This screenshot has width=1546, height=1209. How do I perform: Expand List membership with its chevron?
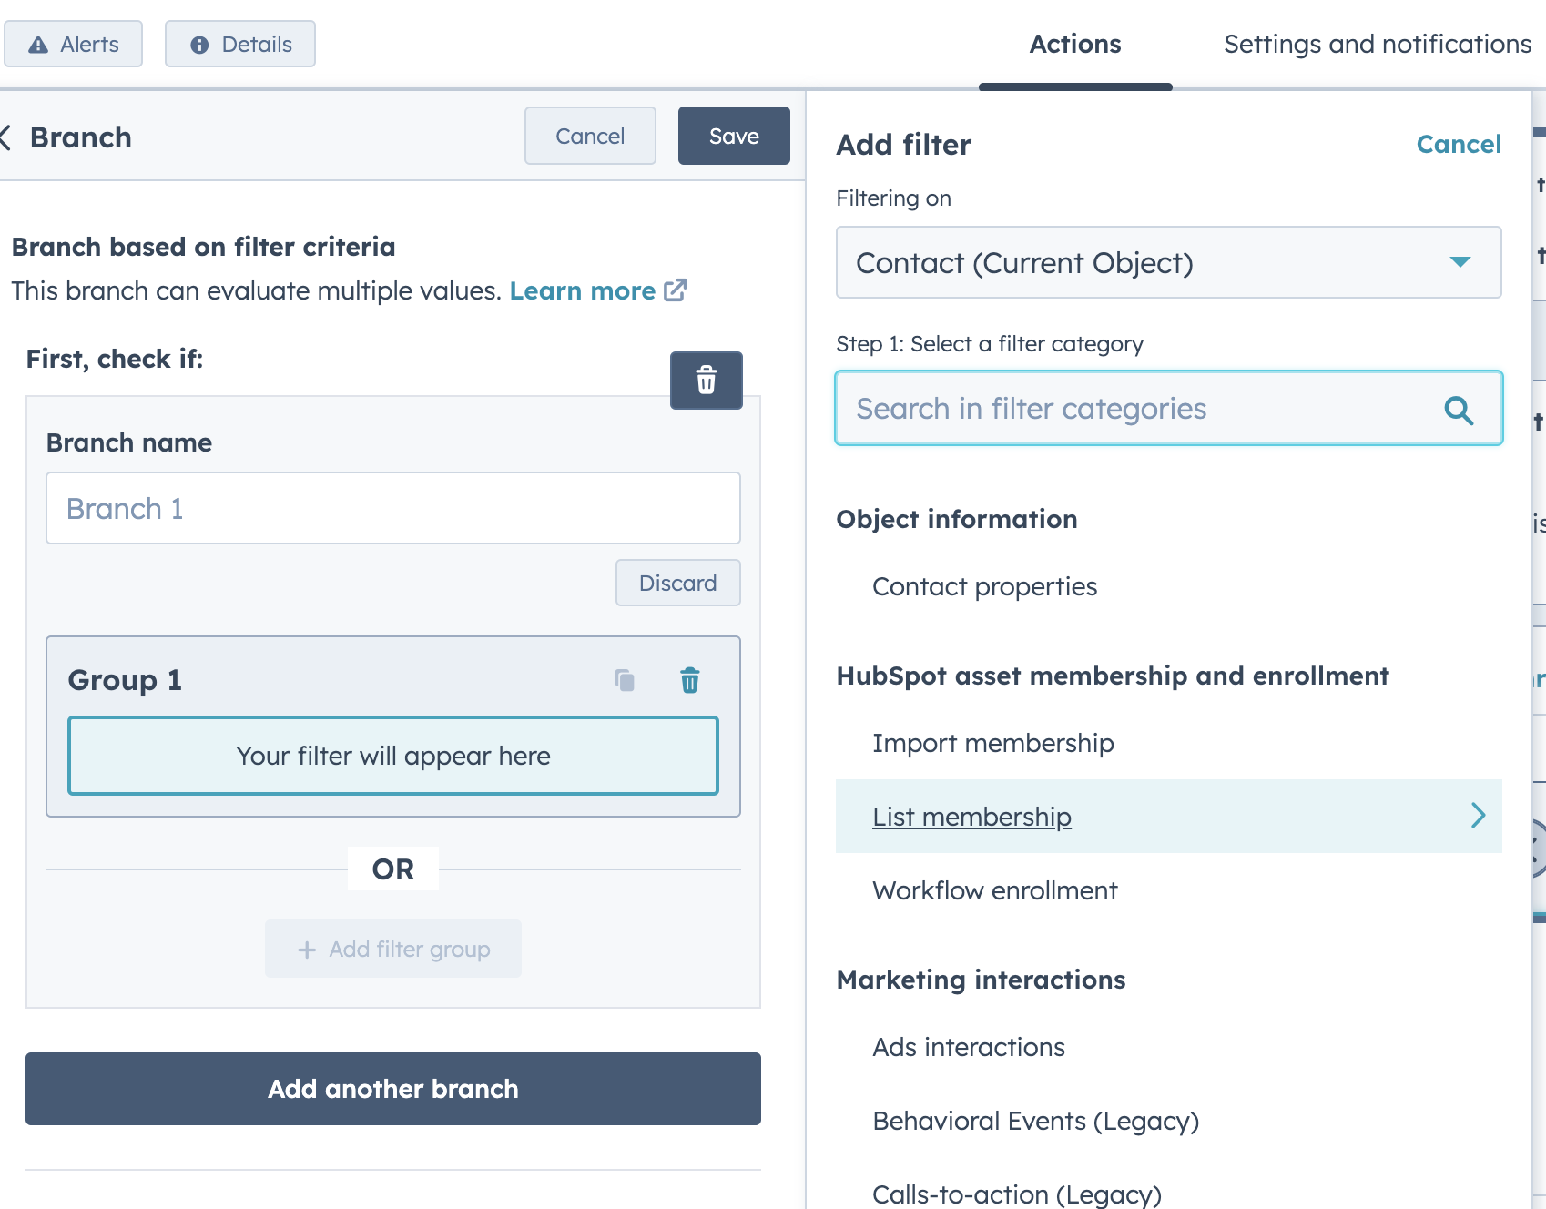click(x=1477, y=816)
